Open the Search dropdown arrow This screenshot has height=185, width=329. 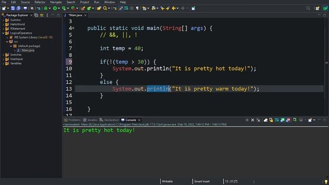(x=109, y=8)
